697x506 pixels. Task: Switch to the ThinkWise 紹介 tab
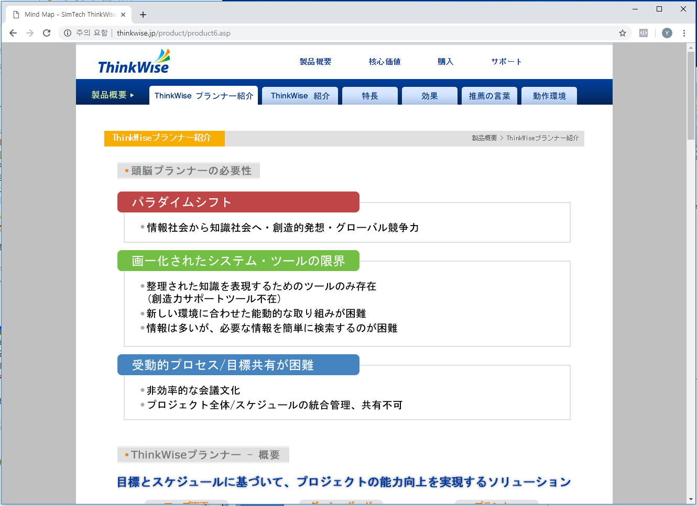click(x=300, y=96)
